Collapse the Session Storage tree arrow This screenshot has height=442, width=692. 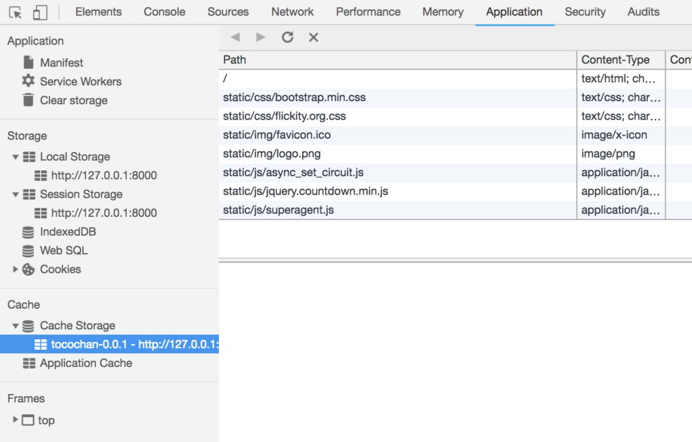tap(15, 194)
